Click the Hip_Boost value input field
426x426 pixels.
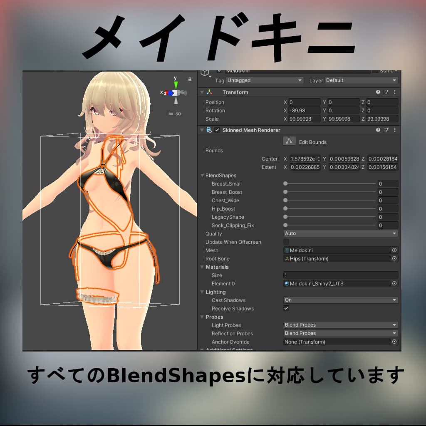click(x=388, y=208)
